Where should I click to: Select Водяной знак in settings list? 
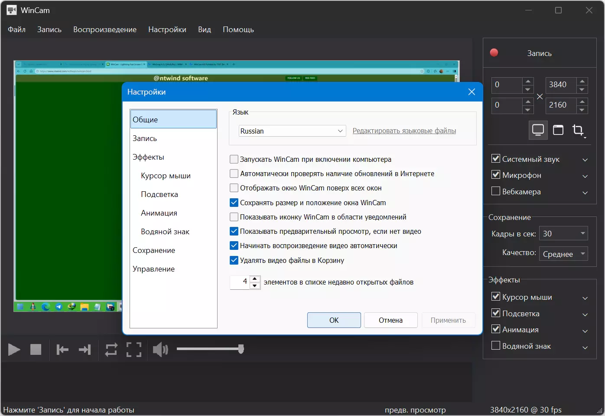[173, 232]
